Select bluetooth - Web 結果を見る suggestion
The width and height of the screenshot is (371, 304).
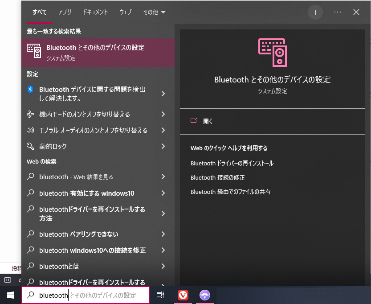(x=76, y=177)
